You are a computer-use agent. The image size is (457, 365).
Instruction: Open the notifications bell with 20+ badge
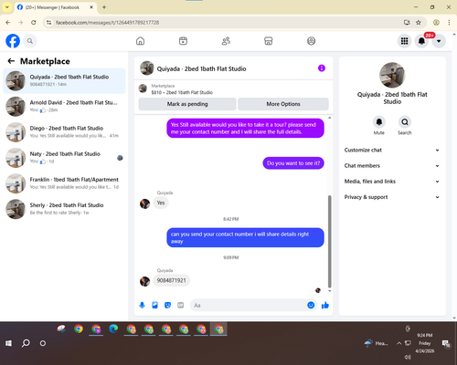421,41
